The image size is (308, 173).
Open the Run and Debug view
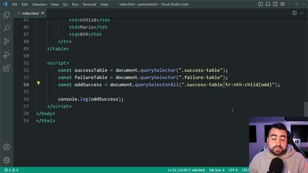[6, 55]
